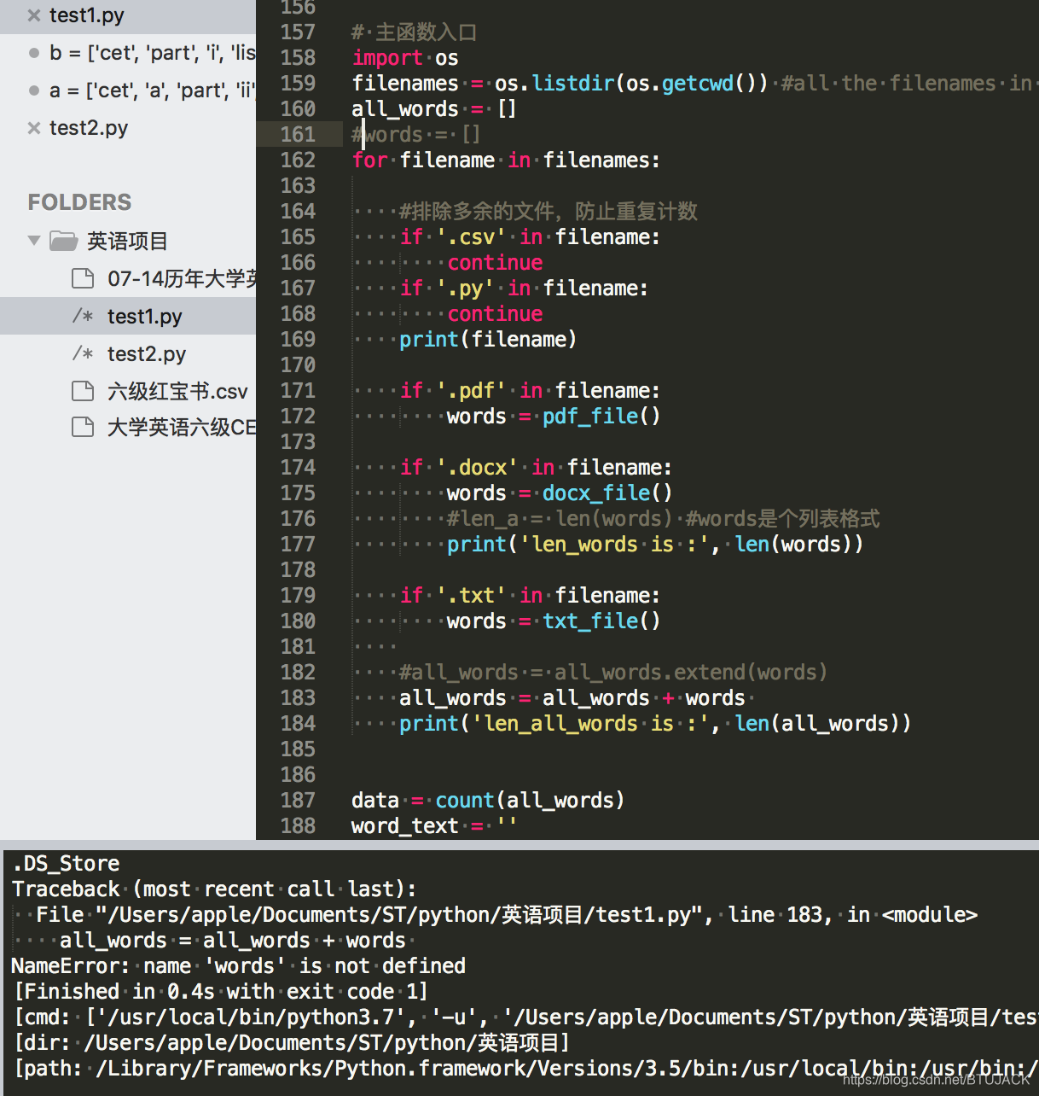The image size is (1039, 1096).
Task: Click line number 161 in gutter
Action: (x=298, y=134)
